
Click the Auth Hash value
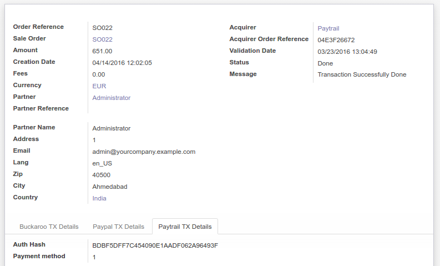coord(155,246)
